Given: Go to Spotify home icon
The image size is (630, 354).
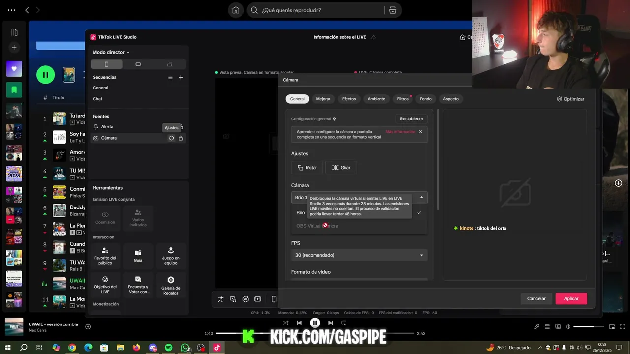Looking at the screenshot, I should [236, 10].
